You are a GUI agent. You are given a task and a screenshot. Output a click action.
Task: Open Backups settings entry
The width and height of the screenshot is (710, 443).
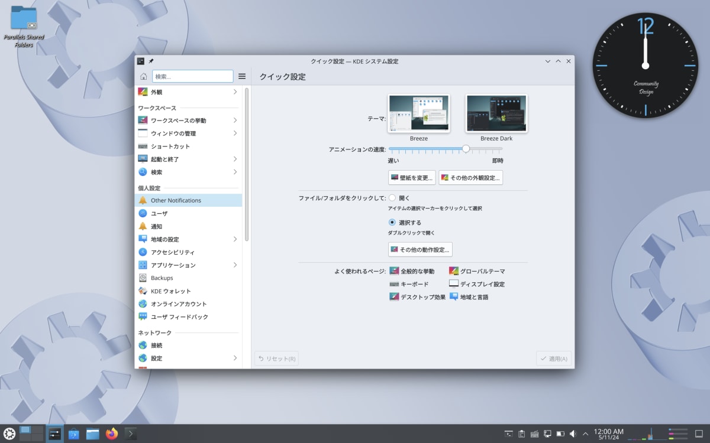pyautogui.click(x=188, y=278)
